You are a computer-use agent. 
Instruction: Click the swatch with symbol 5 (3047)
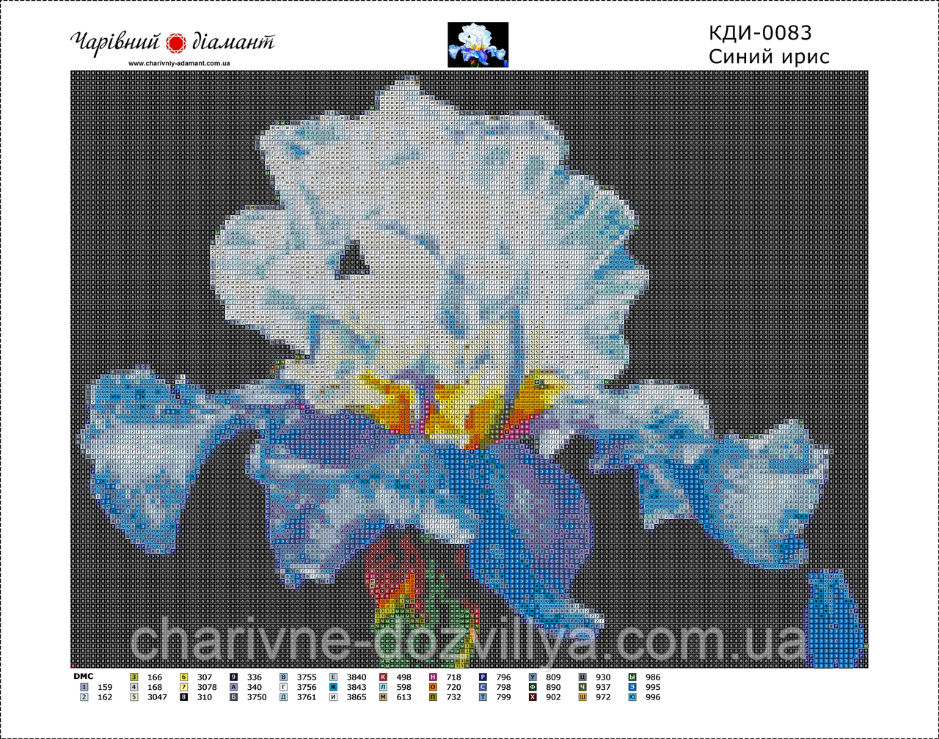pos(134,698)
